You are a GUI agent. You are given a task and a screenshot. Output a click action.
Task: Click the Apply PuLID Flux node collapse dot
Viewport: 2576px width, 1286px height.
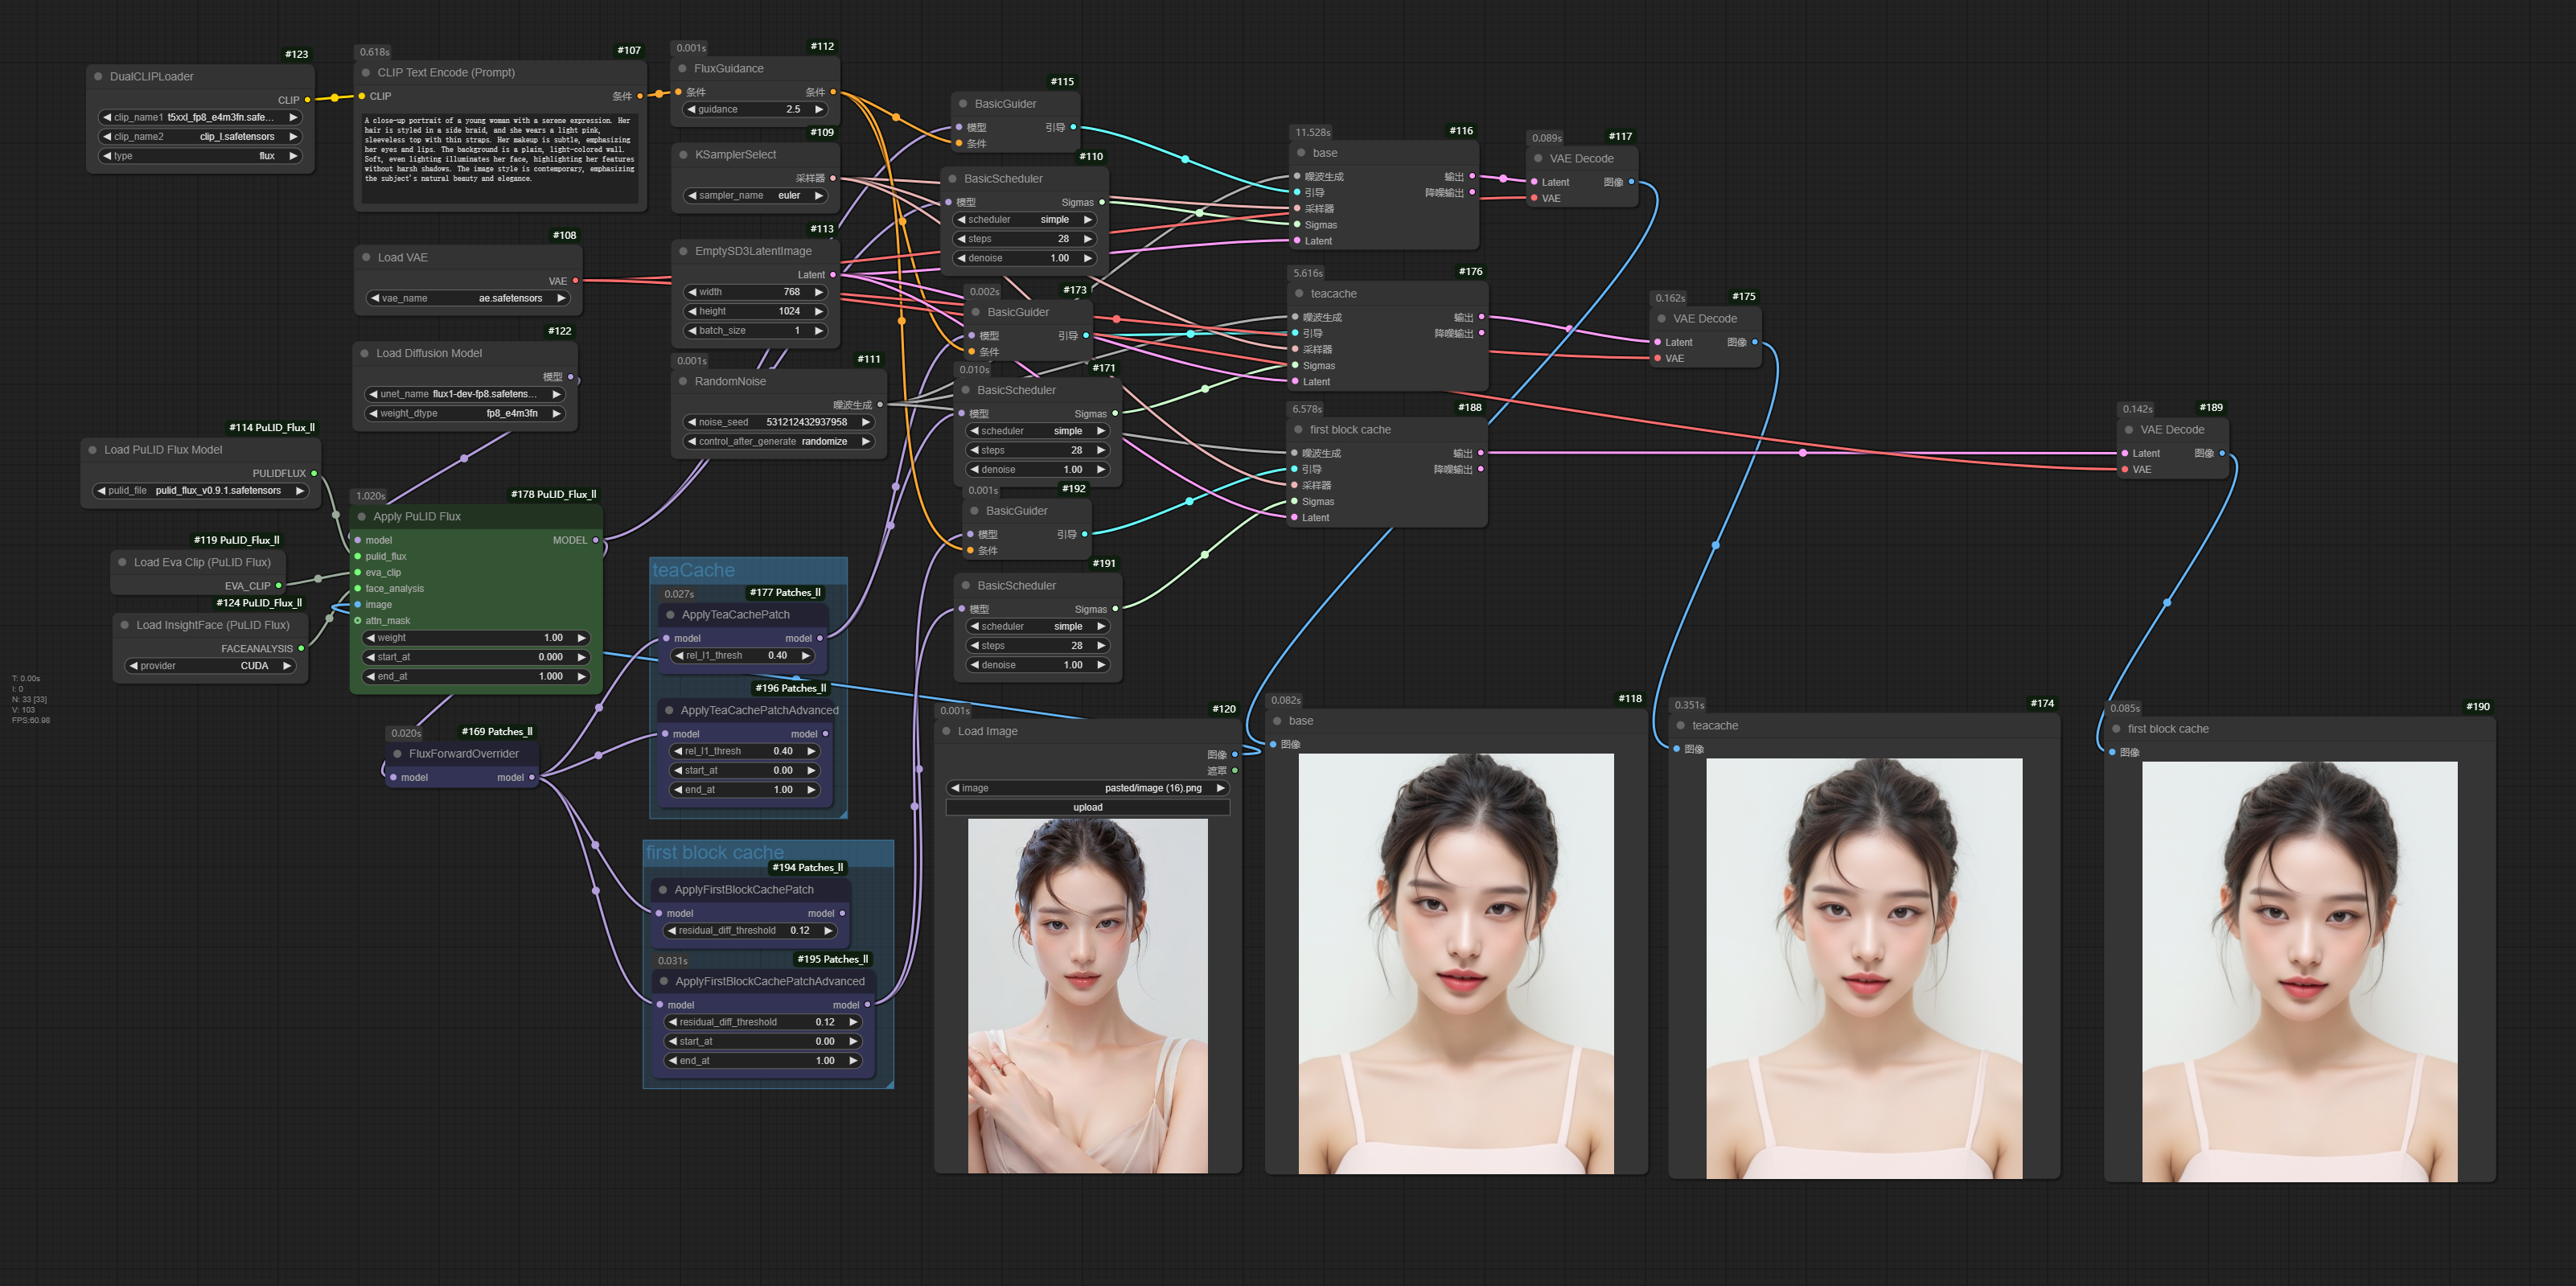click(x=362, y=517)
